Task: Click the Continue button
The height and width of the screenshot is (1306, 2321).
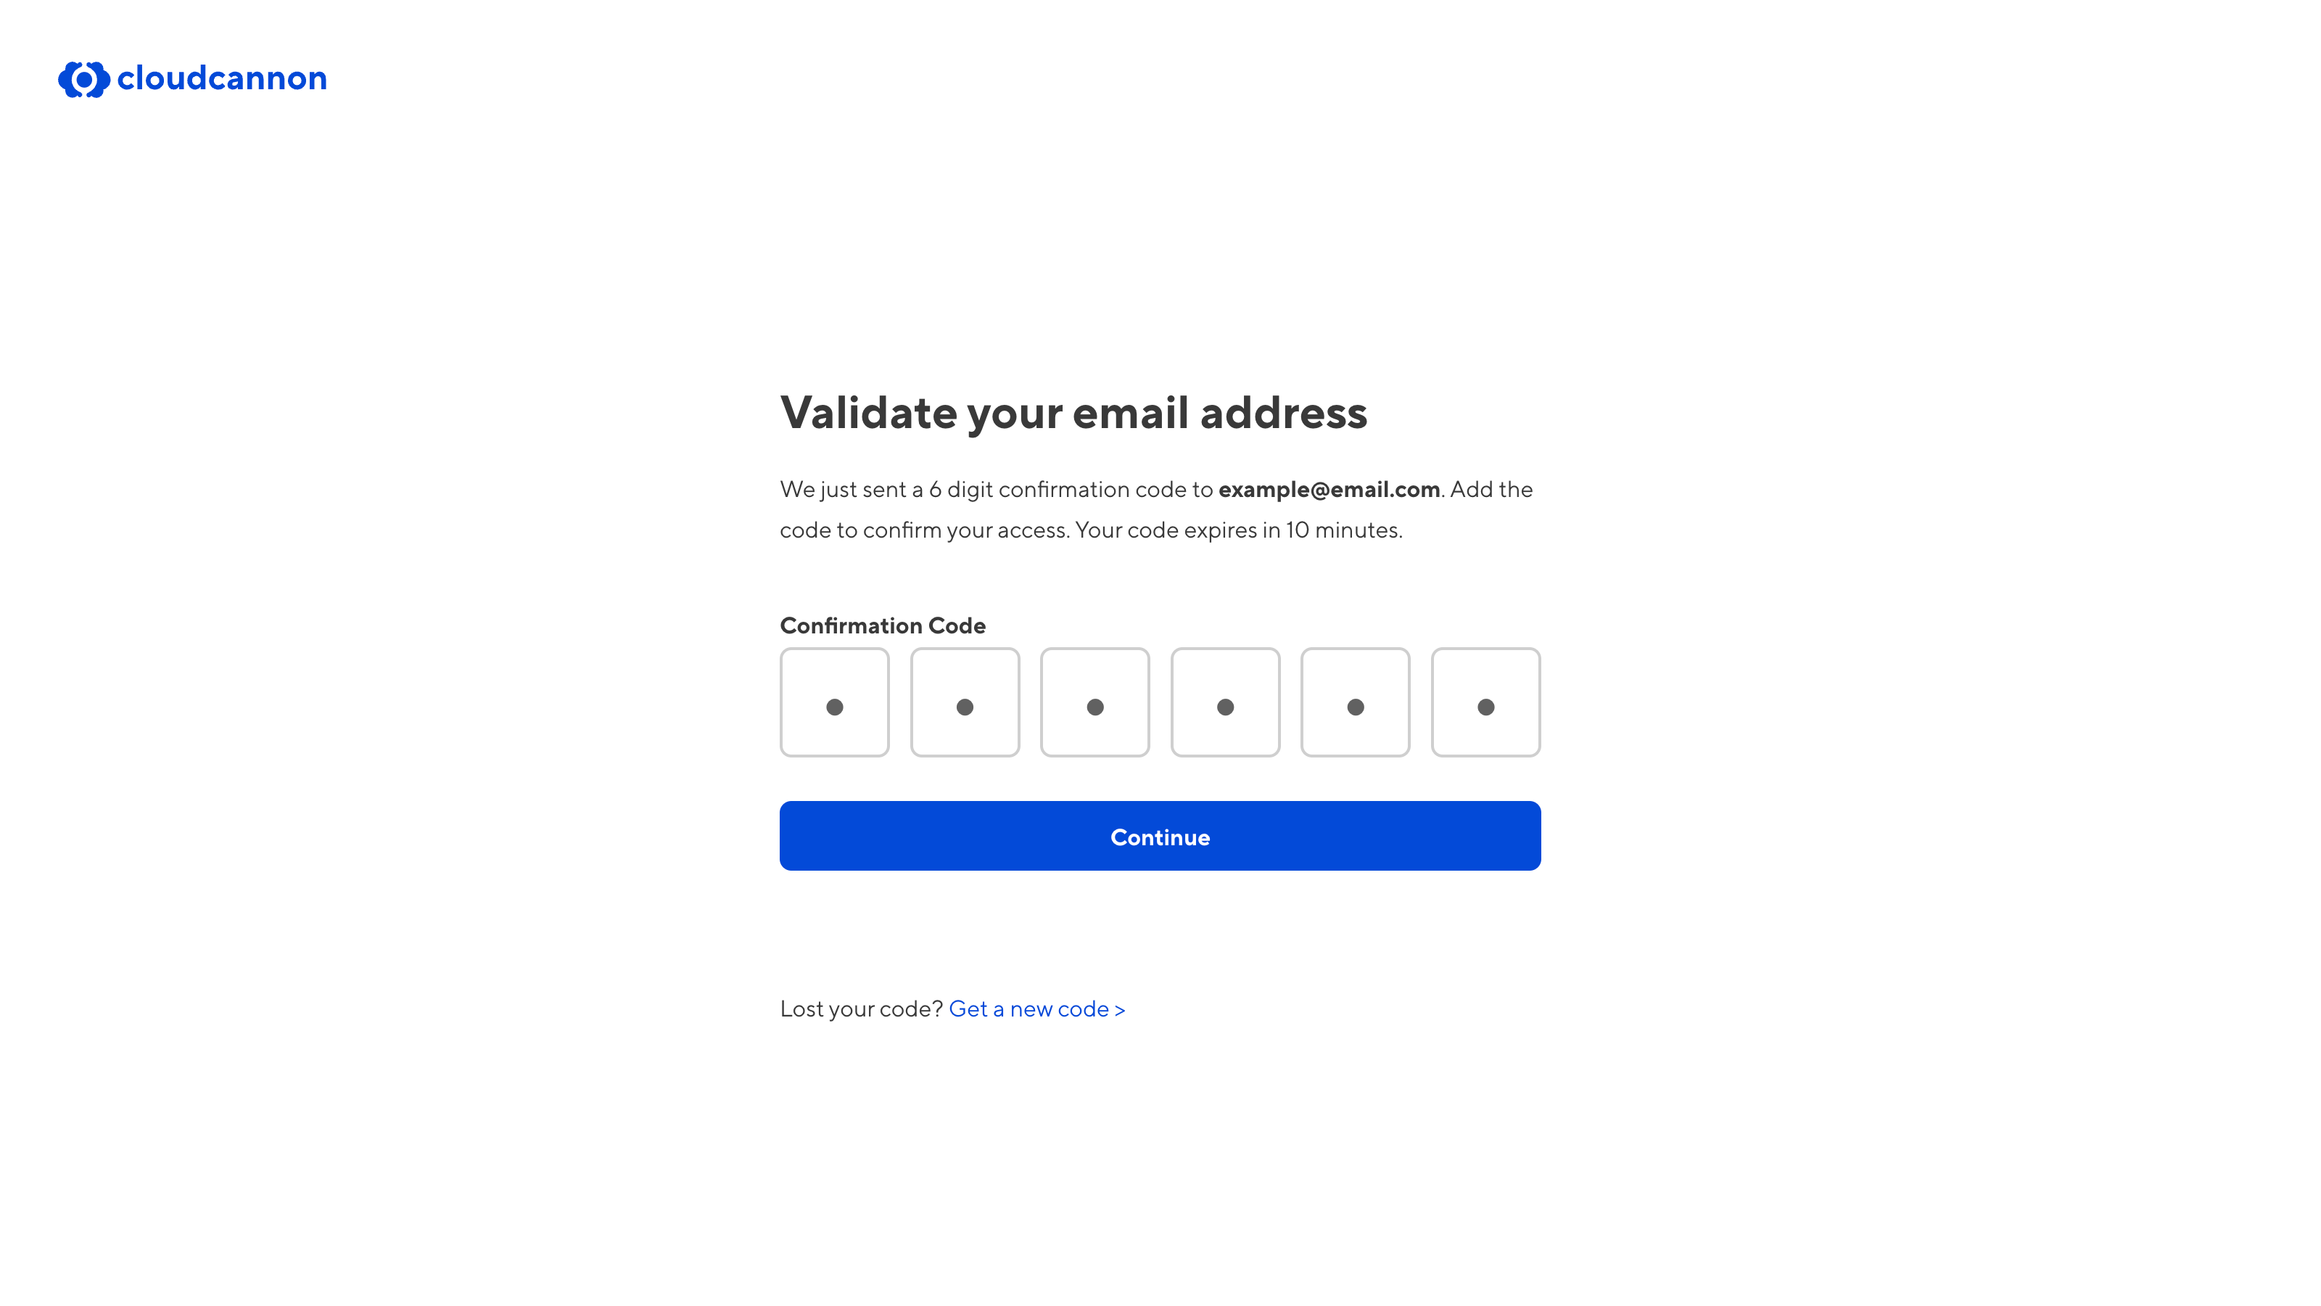Action: (x=1160, y=836)
